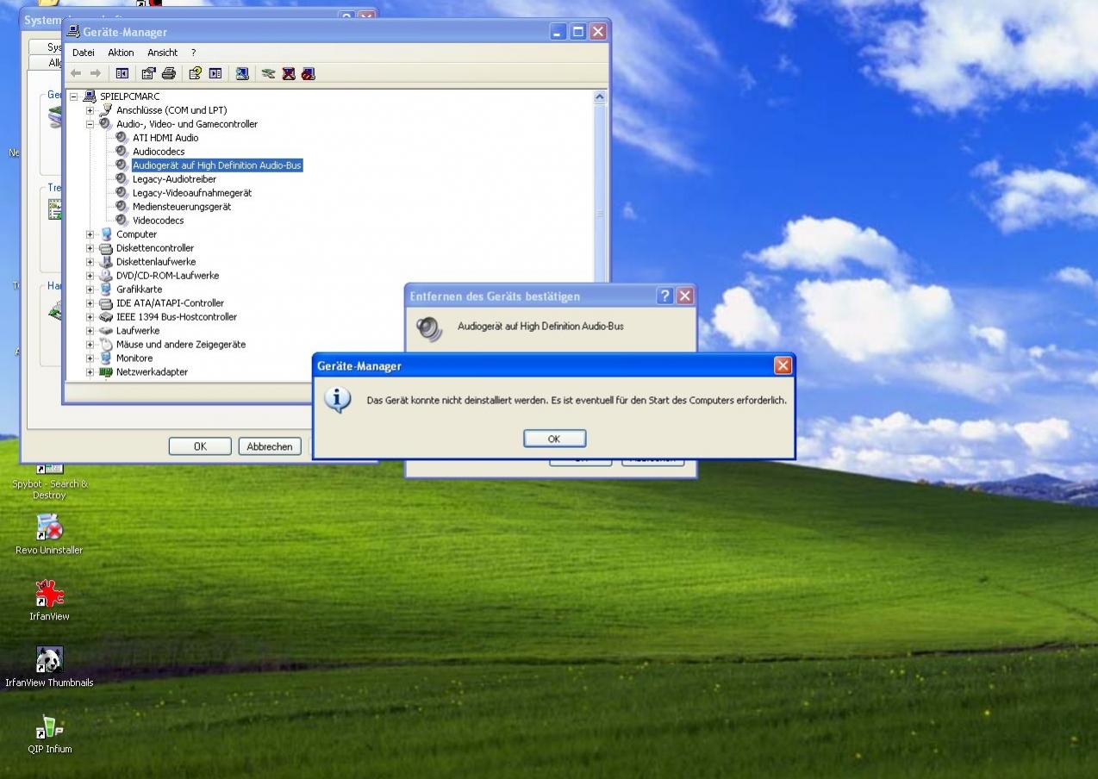This screenshot has width=1098, height=779.
Task: Confirm the Geräte-Manager message with OK
Action: coord(554,439)
